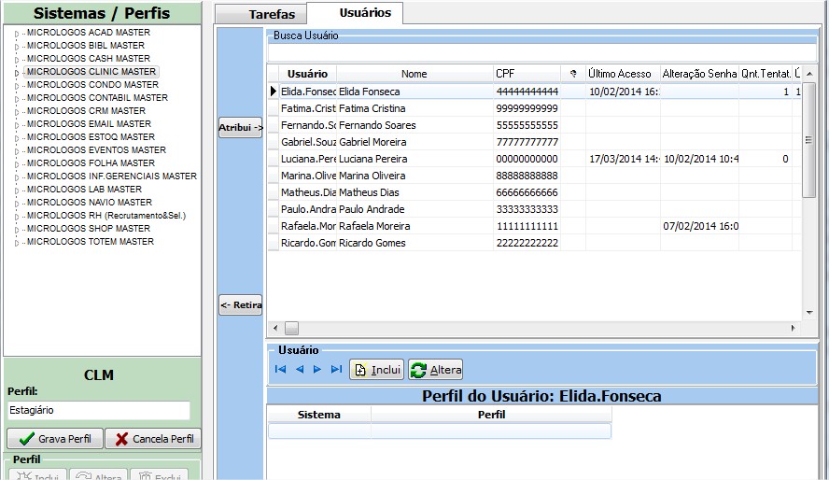Viewport: 829px width, 480px height.
Task: Click next user record arrow
Action: tap(317, 370)
